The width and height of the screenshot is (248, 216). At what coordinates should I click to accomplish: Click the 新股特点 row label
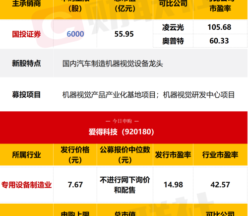(26, 63)
